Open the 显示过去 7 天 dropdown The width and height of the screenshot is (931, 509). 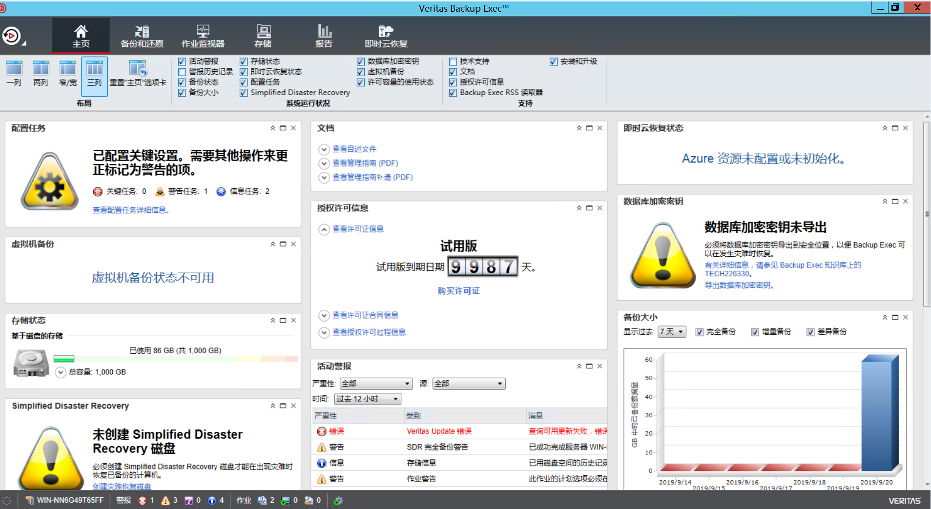click(672, 332)
